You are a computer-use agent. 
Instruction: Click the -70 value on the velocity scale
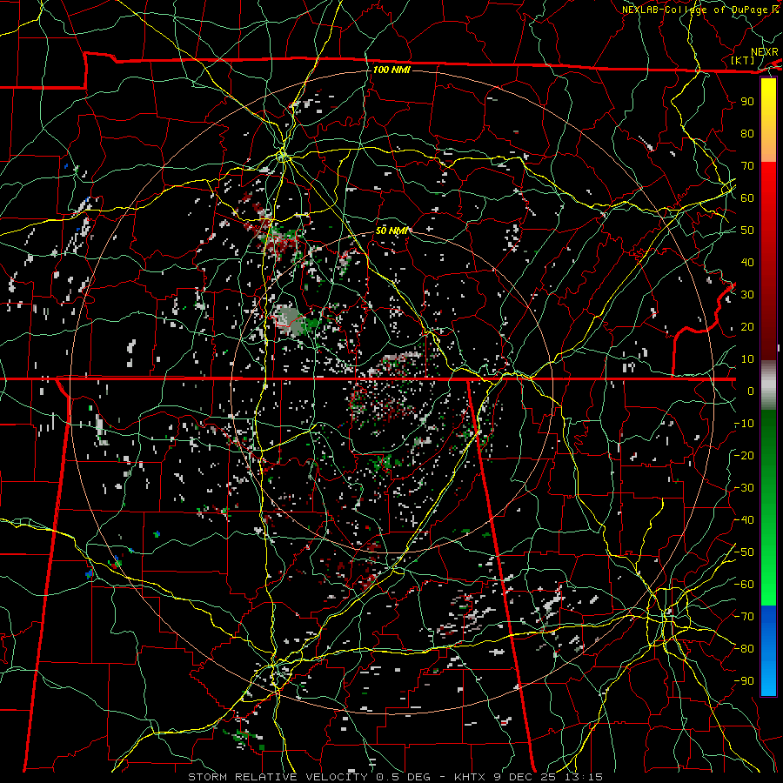pyautogui.click(x=744, y=616)
